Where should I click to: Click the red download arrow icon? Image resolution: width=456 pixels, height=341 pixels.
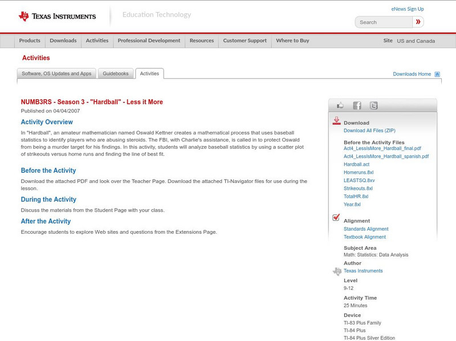tap(336, 121)
